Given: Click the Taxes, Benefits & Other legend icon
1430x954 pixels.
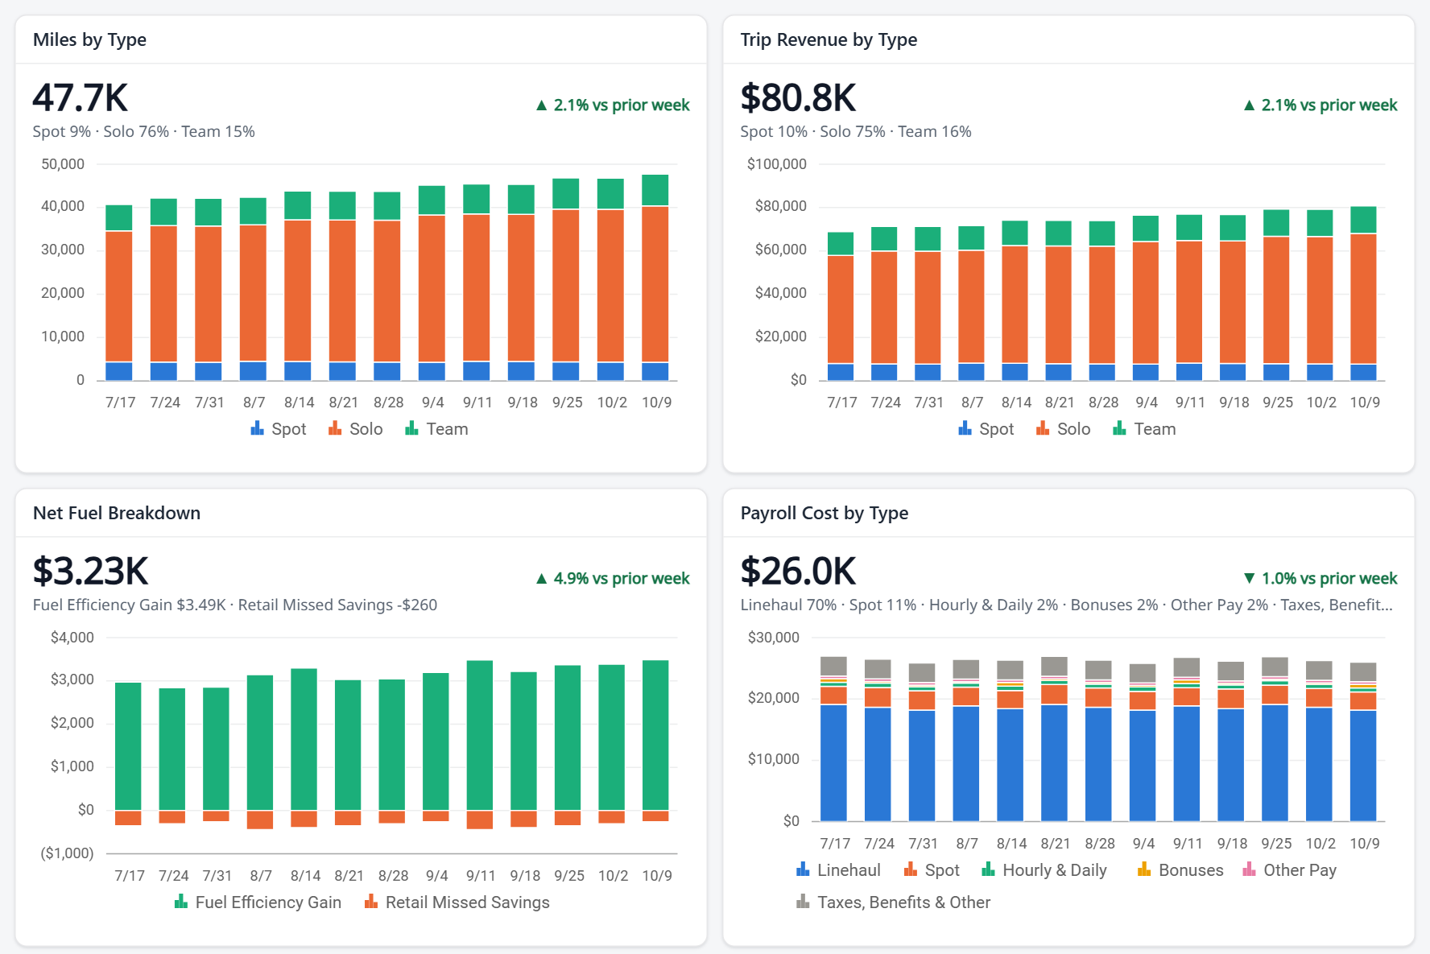Looking at the screenshot, I should 803,902.
